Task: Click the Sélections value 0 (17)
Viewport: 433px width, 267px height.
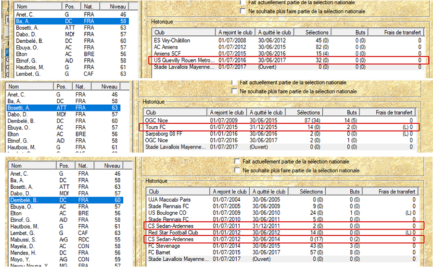Action: point(316,239)
